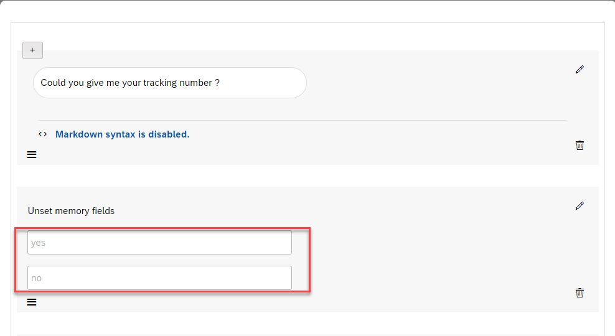The height and width of the screenshot is (336, 615).
Task: Open the 'Markdown syntax is disabled.' link
Action: tap(122, 134)
